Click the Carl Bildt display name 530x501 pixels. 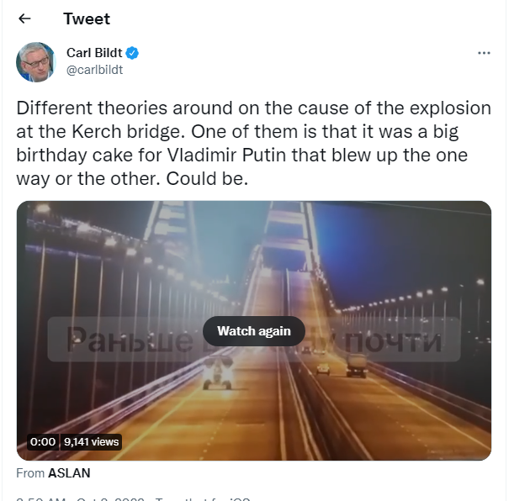(x=94, y=53)
